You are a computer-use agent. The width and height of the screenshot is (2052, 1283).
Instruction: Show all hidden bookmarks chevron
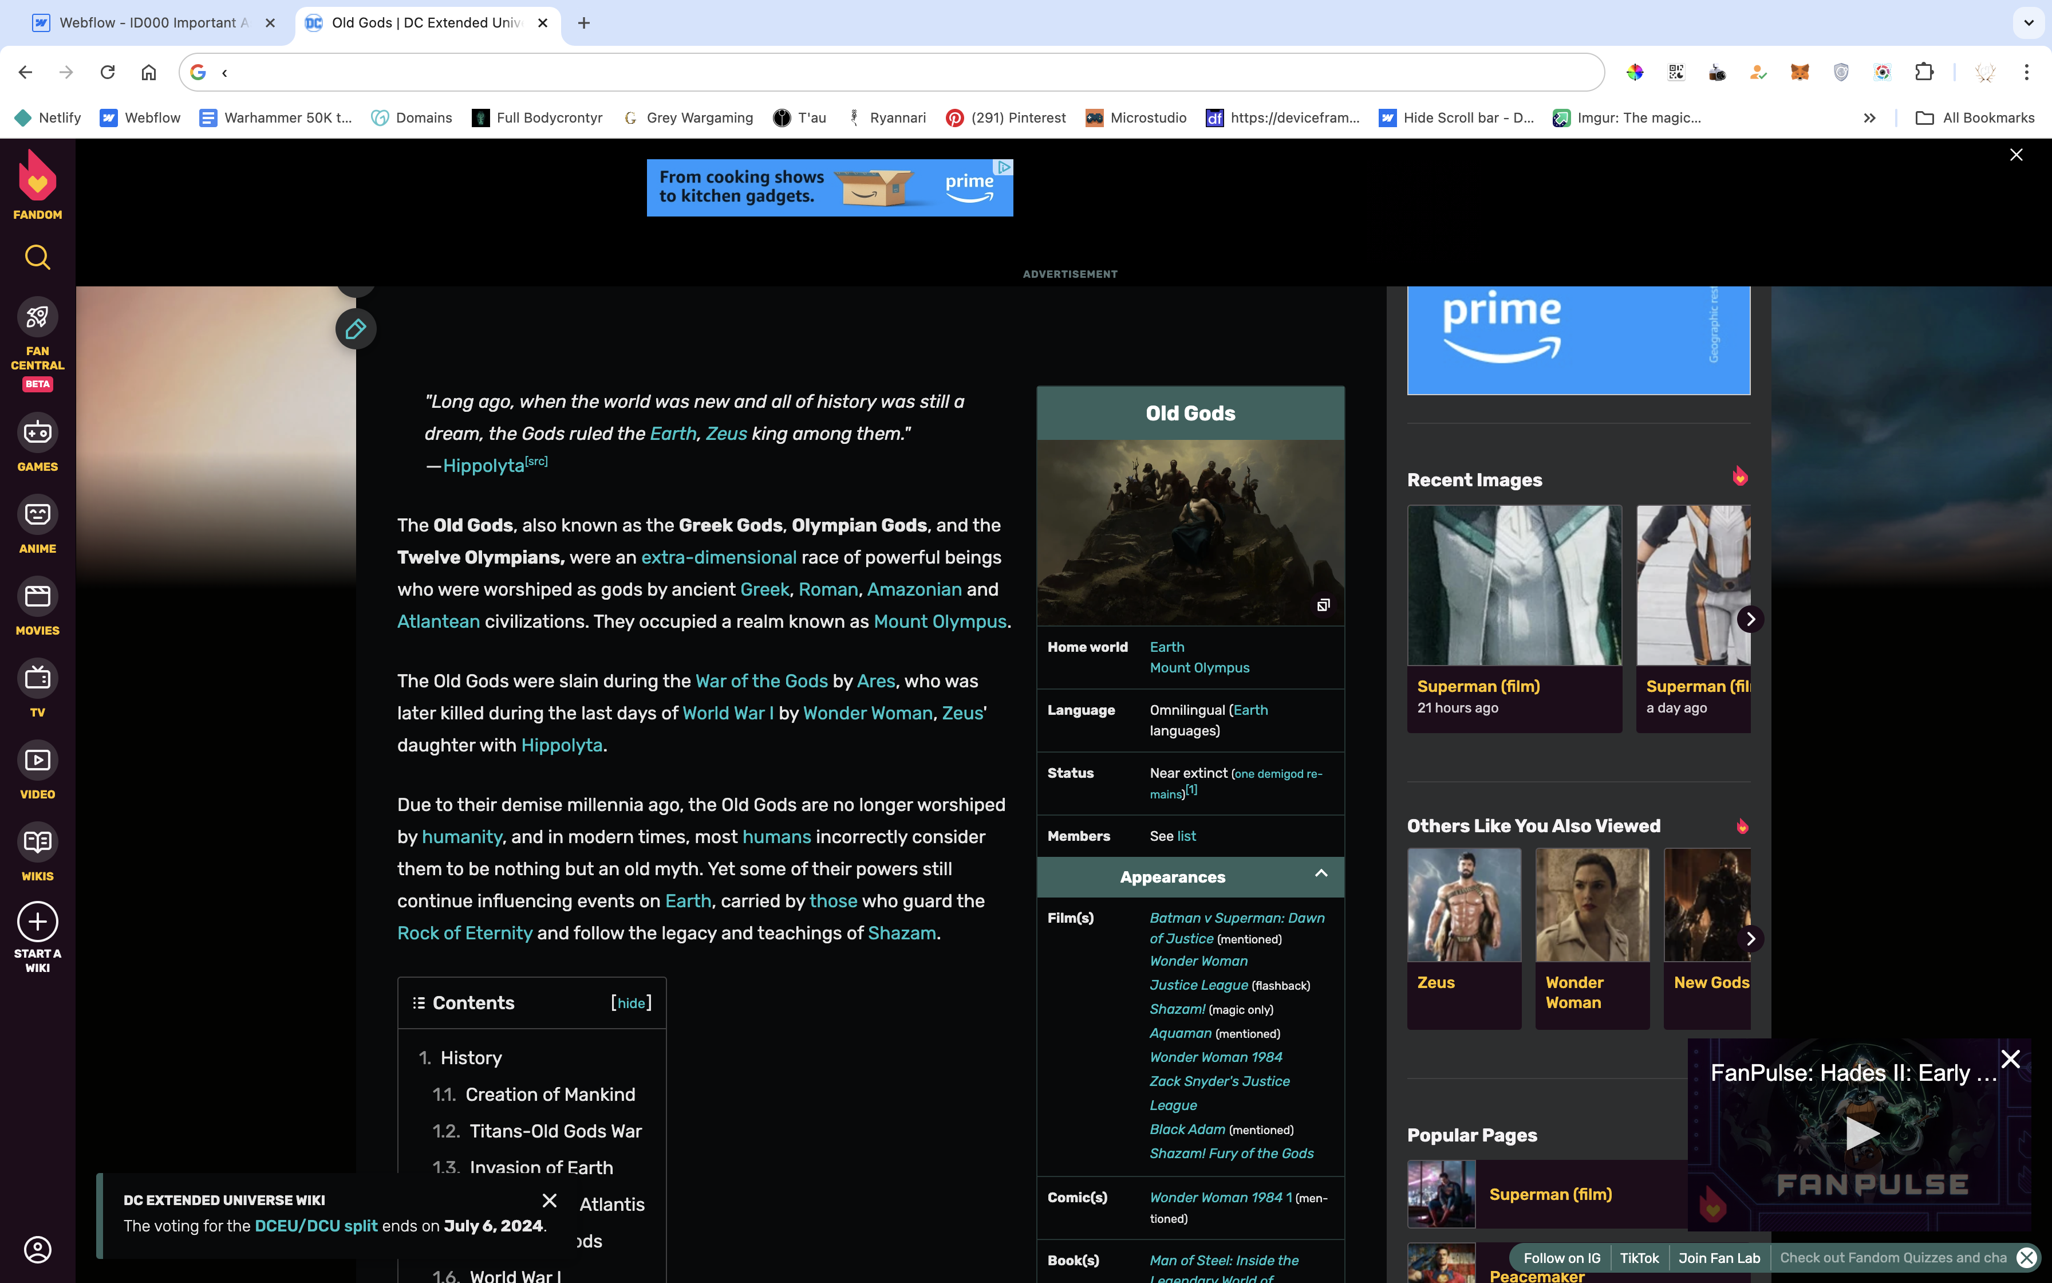[x=1869, y=118]
